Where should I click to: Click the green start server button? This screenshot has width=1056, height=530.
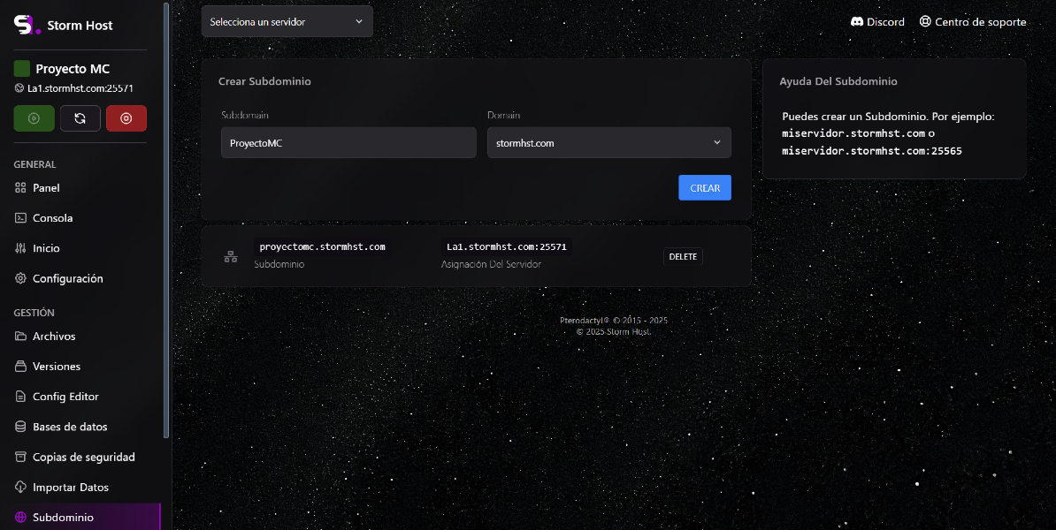pyautogui.click(x=34, y=118)
